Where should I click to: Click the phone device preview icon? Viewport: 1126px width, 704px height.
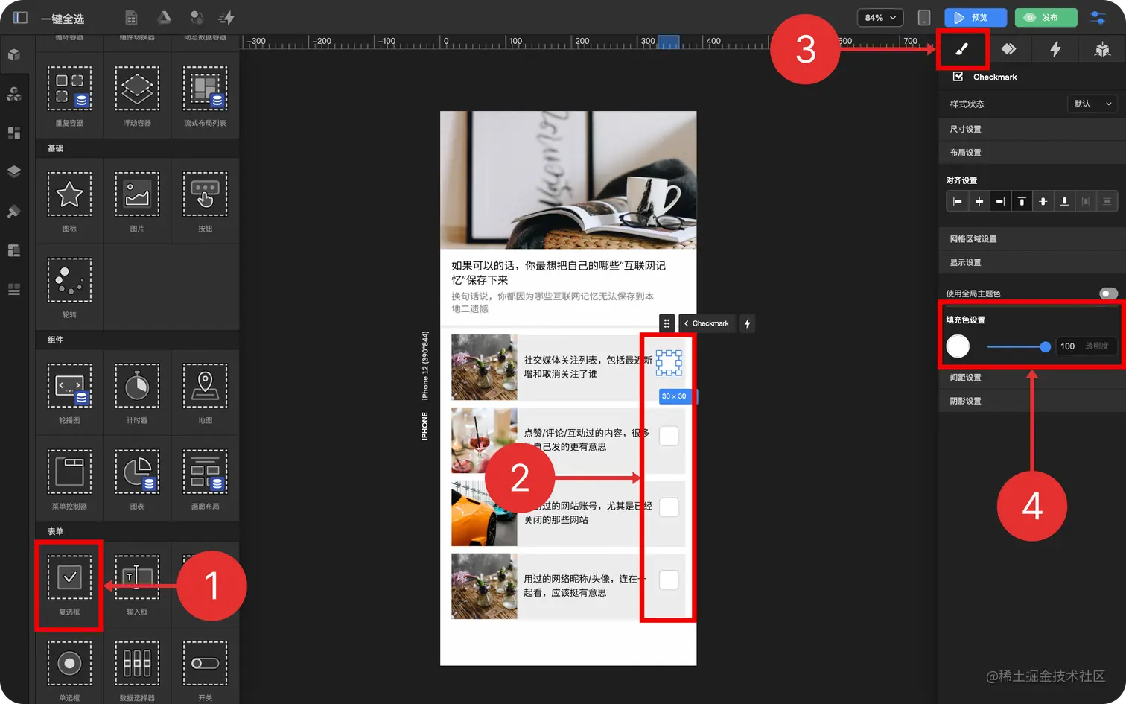924,18
